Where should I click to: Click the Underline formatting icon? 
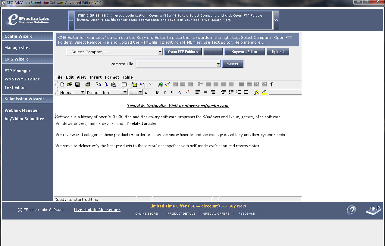coord(172,92)
